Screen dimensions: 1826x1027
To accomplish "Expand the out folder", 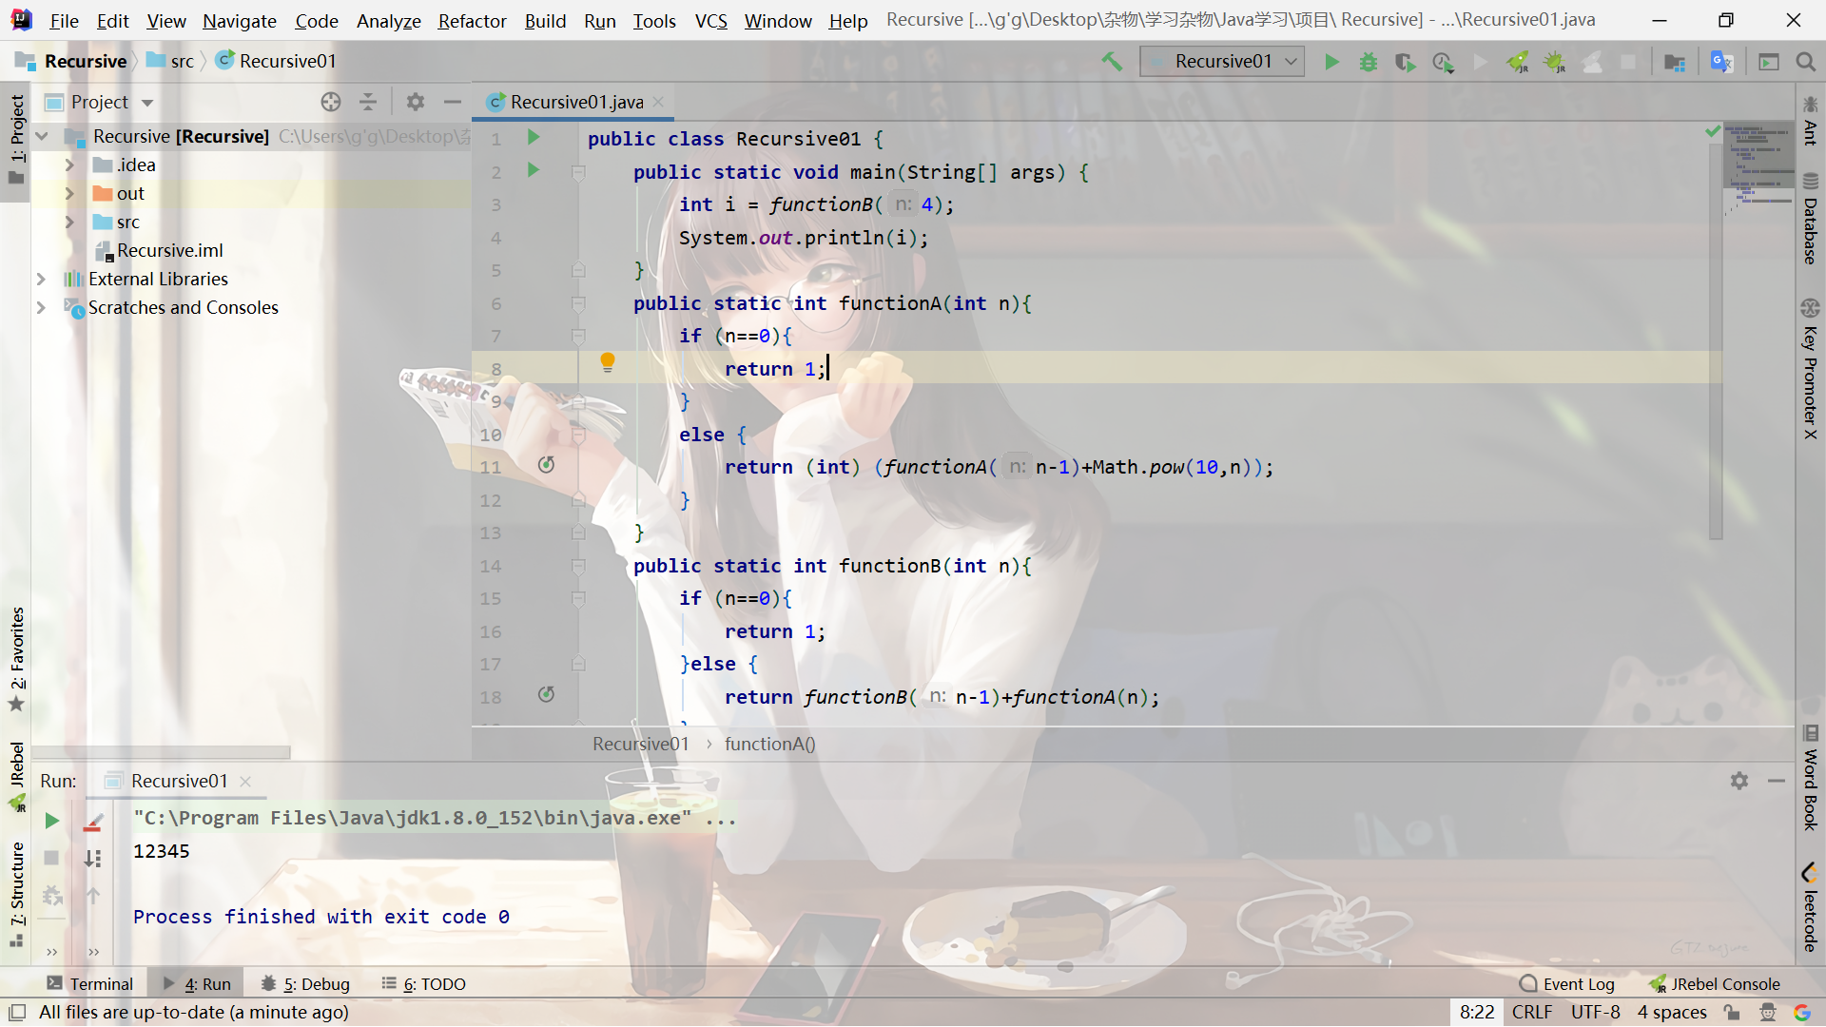I will pos(69,194).
